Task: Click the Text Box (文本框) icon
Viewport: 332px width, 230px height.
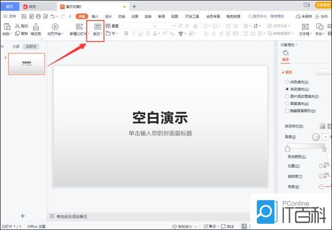Action: [x=305, y=27]
